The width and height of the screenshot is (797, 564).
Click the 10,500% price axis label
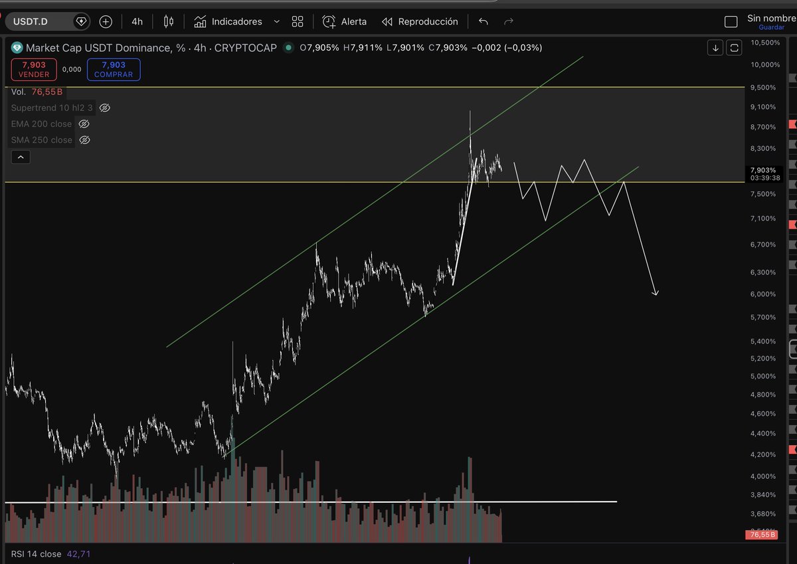point(764,43)
